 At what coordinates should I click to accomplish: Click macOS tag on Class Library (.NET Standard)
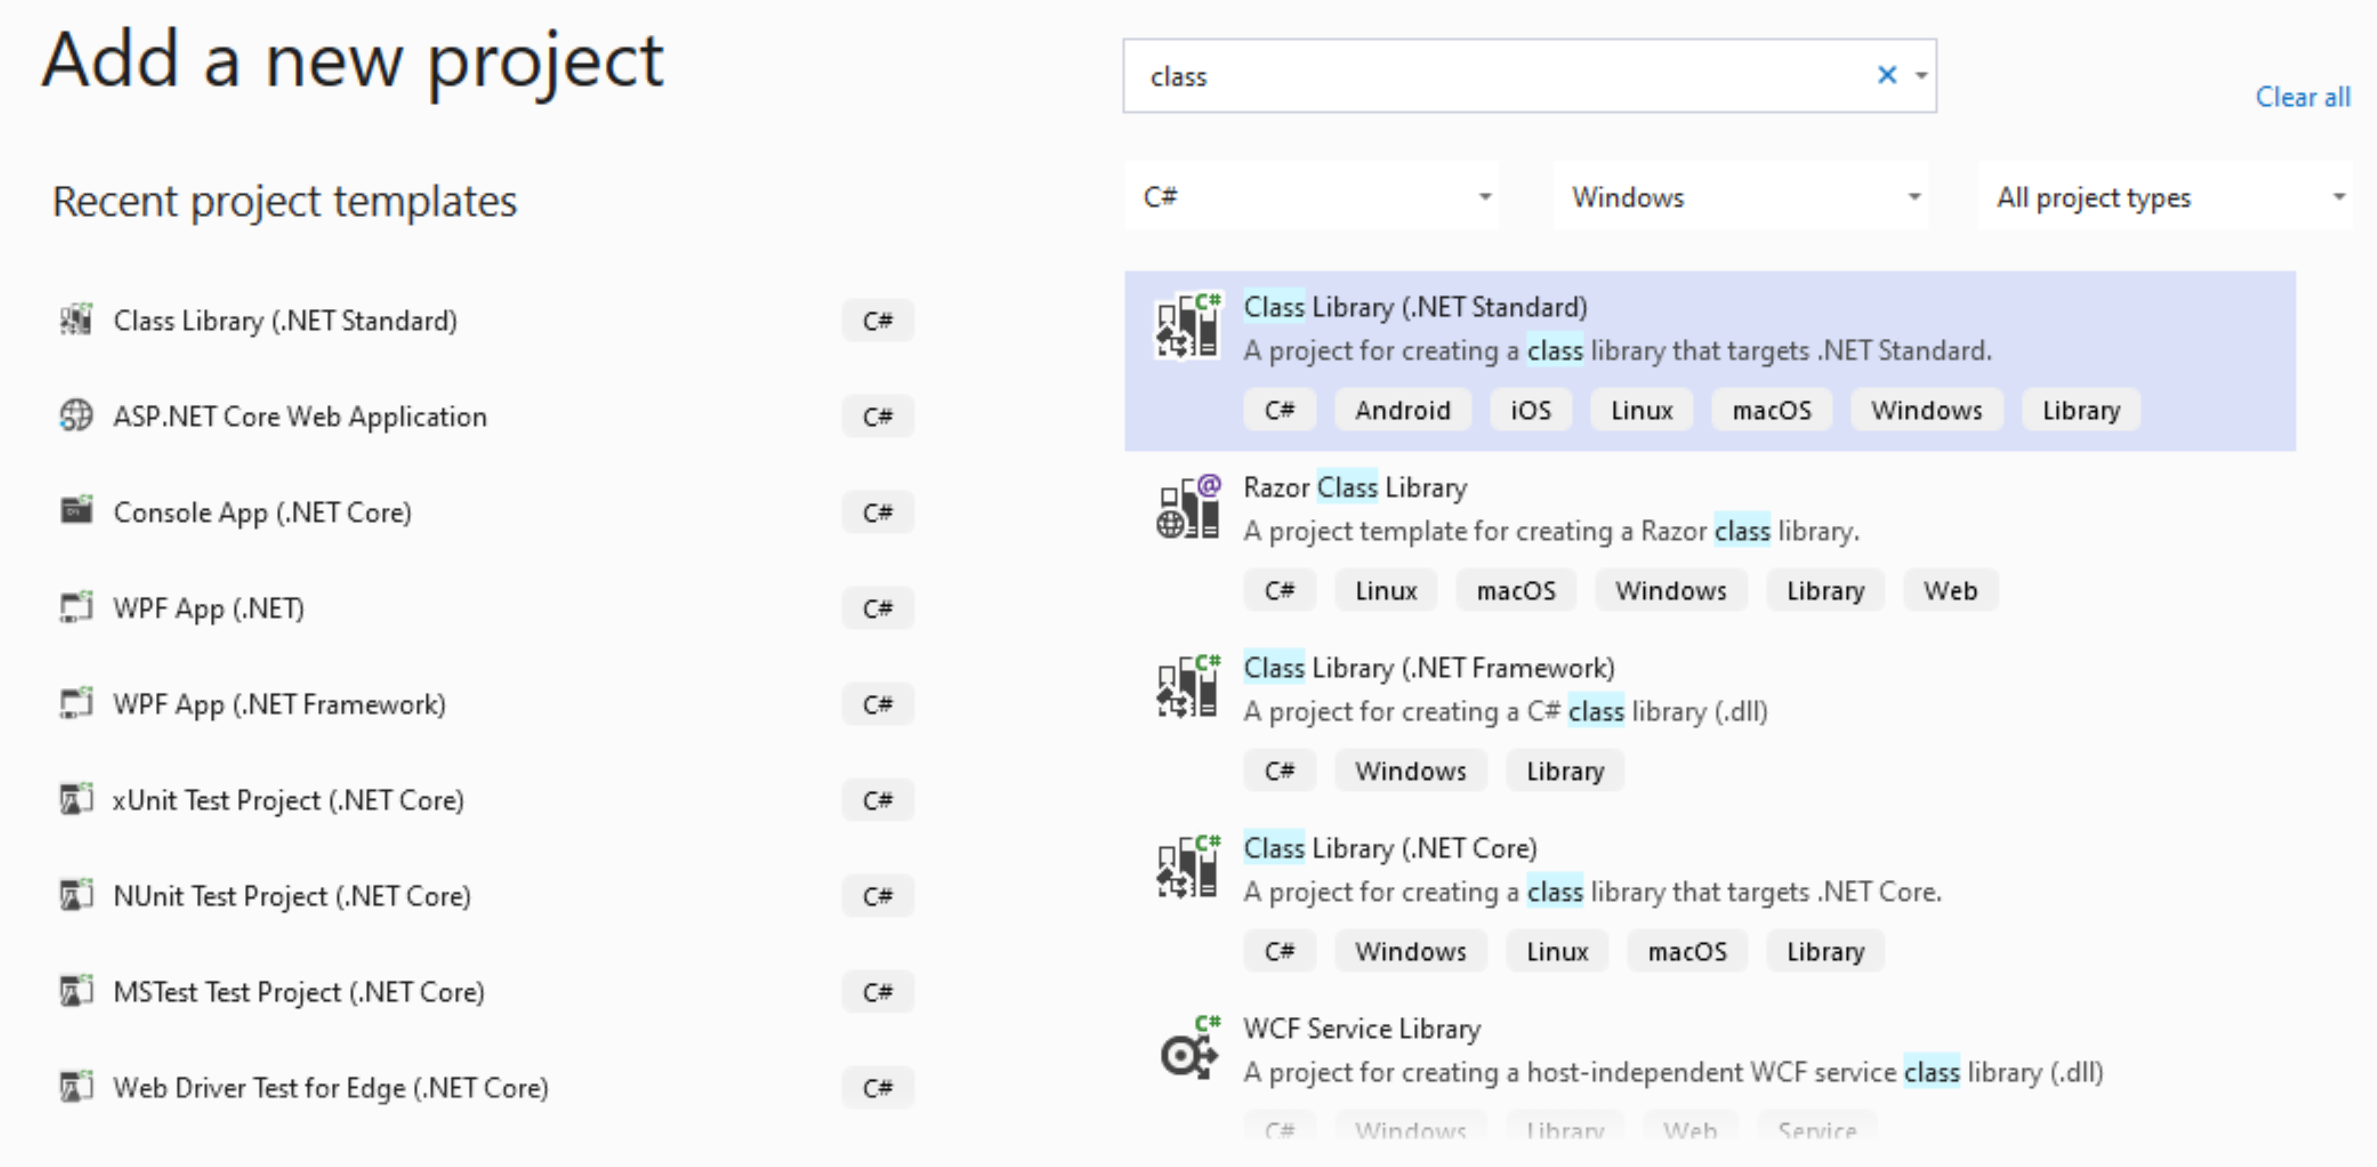click(1772, 410)
